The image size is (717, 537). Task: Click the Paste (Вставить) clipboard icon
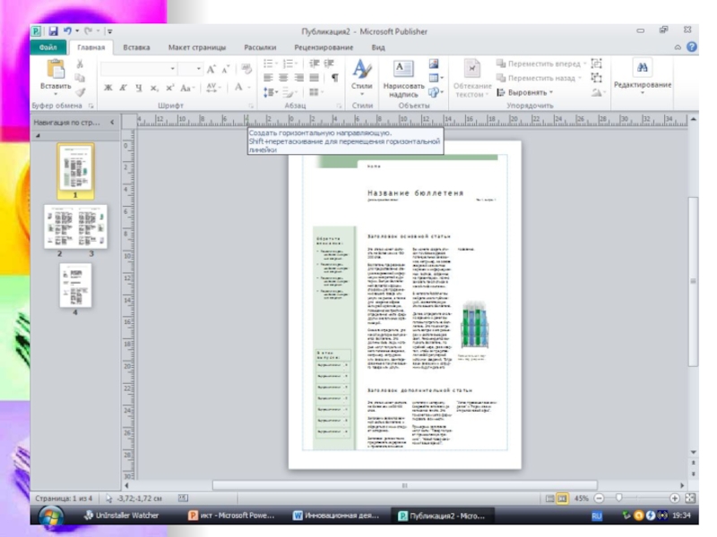[56, 70]
